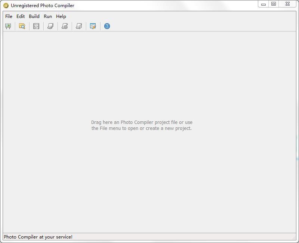Click the build-with-settings book icon
The width and height of the screenshot is (299, 243).
coord(64,26)
